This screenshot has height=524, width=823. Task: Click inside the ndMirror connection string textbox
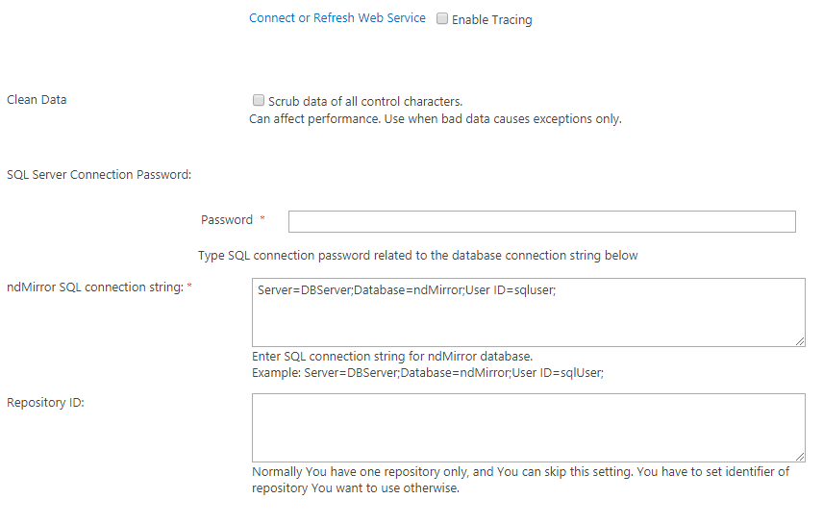(x=528, y=312)
